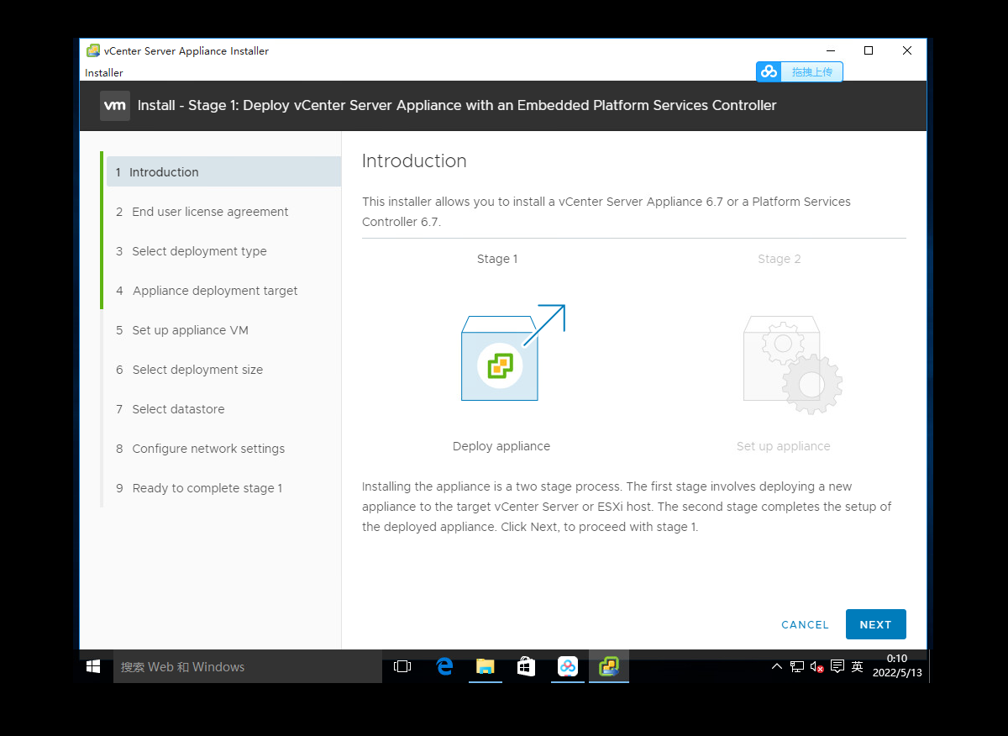This screenshot has height=736, width=1008.
Task: Click the blue cloud icon beside 拖拽上传
Action: [x=769, y=71]
